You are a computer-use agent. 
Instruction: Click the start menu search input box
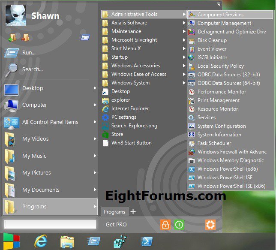[x=50, y=224]
